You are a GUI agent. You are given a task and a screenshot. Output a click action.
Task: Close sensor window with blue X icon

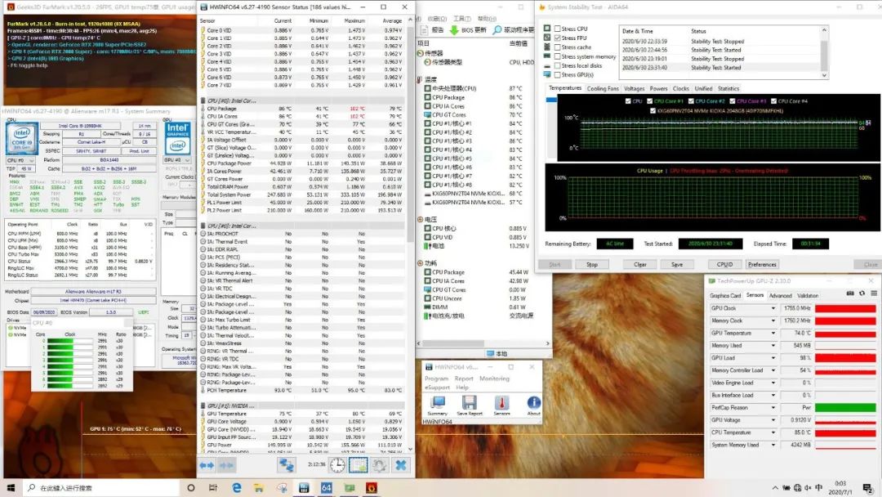coord(401,464)
